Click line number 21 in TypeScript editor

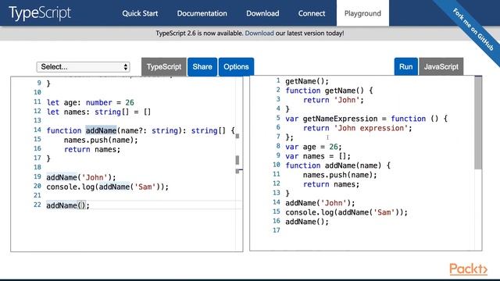(x=37, y=195)
